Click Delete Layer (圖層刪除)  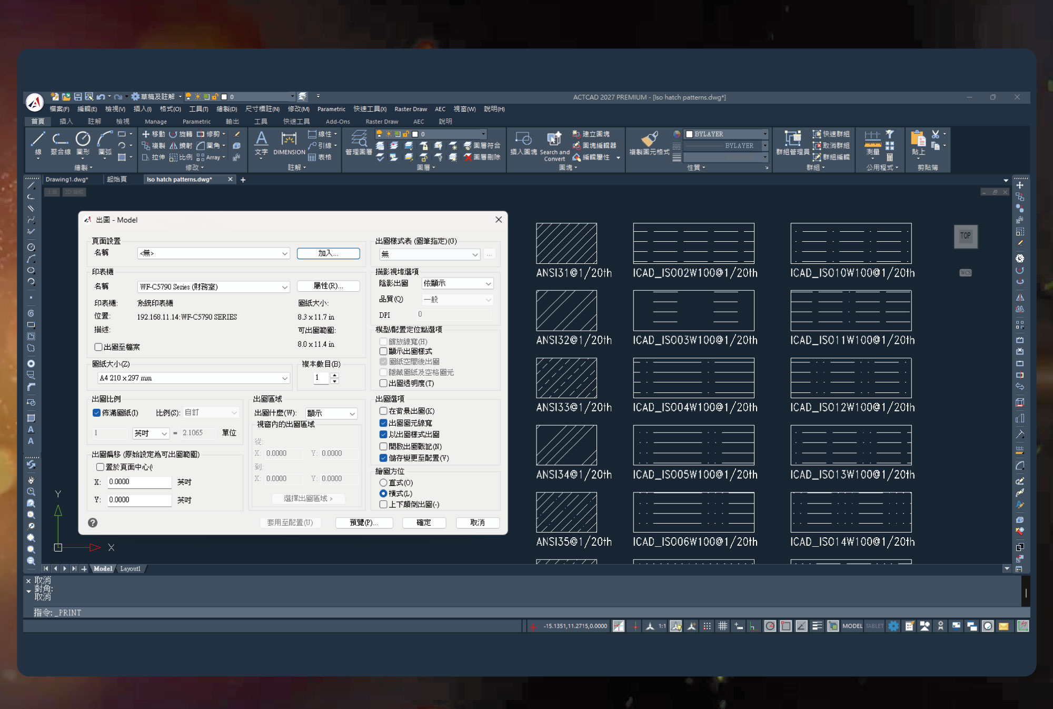pos(482,157)
